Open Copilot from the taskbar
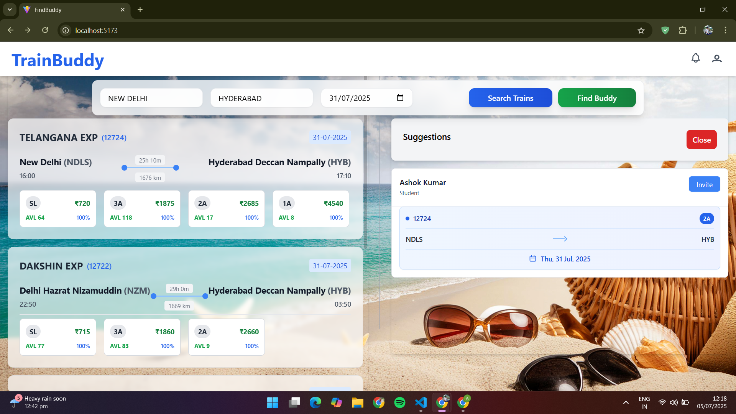Image resolution: width=736 pixels, height=414 pixels. point(336,402)
